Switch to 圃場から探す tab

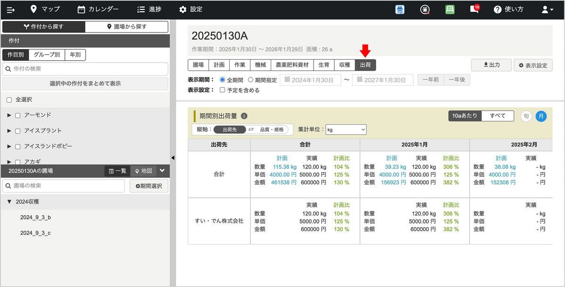point(127,27)
